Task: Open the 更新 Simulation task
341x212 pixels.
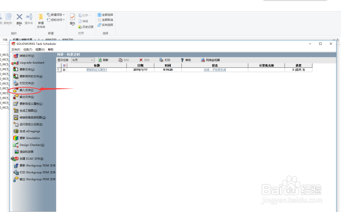Action: pos(27,138)
